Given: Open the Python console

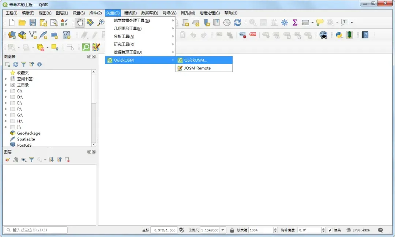Looking at the screenshot, I should click(338, 35).
